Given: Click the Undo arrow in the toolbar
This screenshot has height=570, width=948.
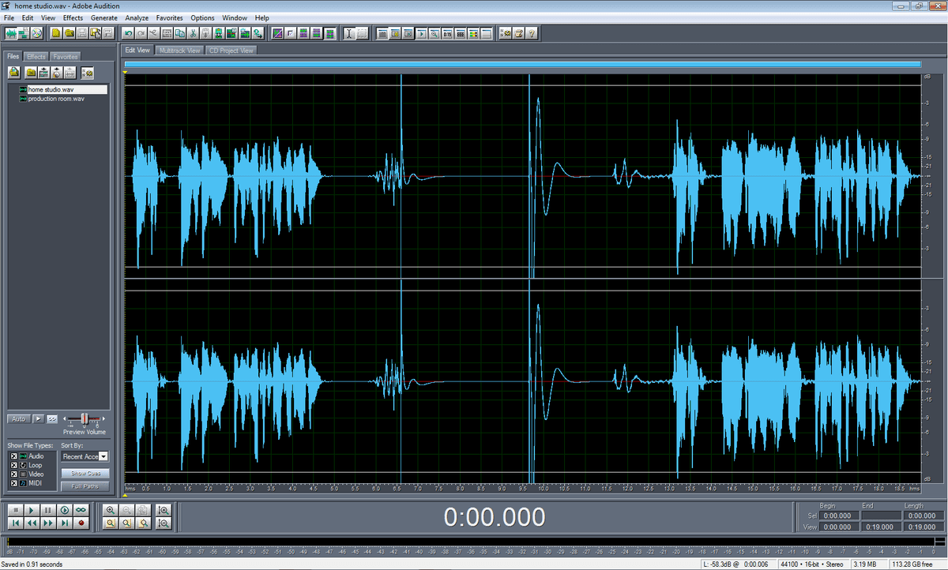Looking at the screenshot, I should (128, 33).
